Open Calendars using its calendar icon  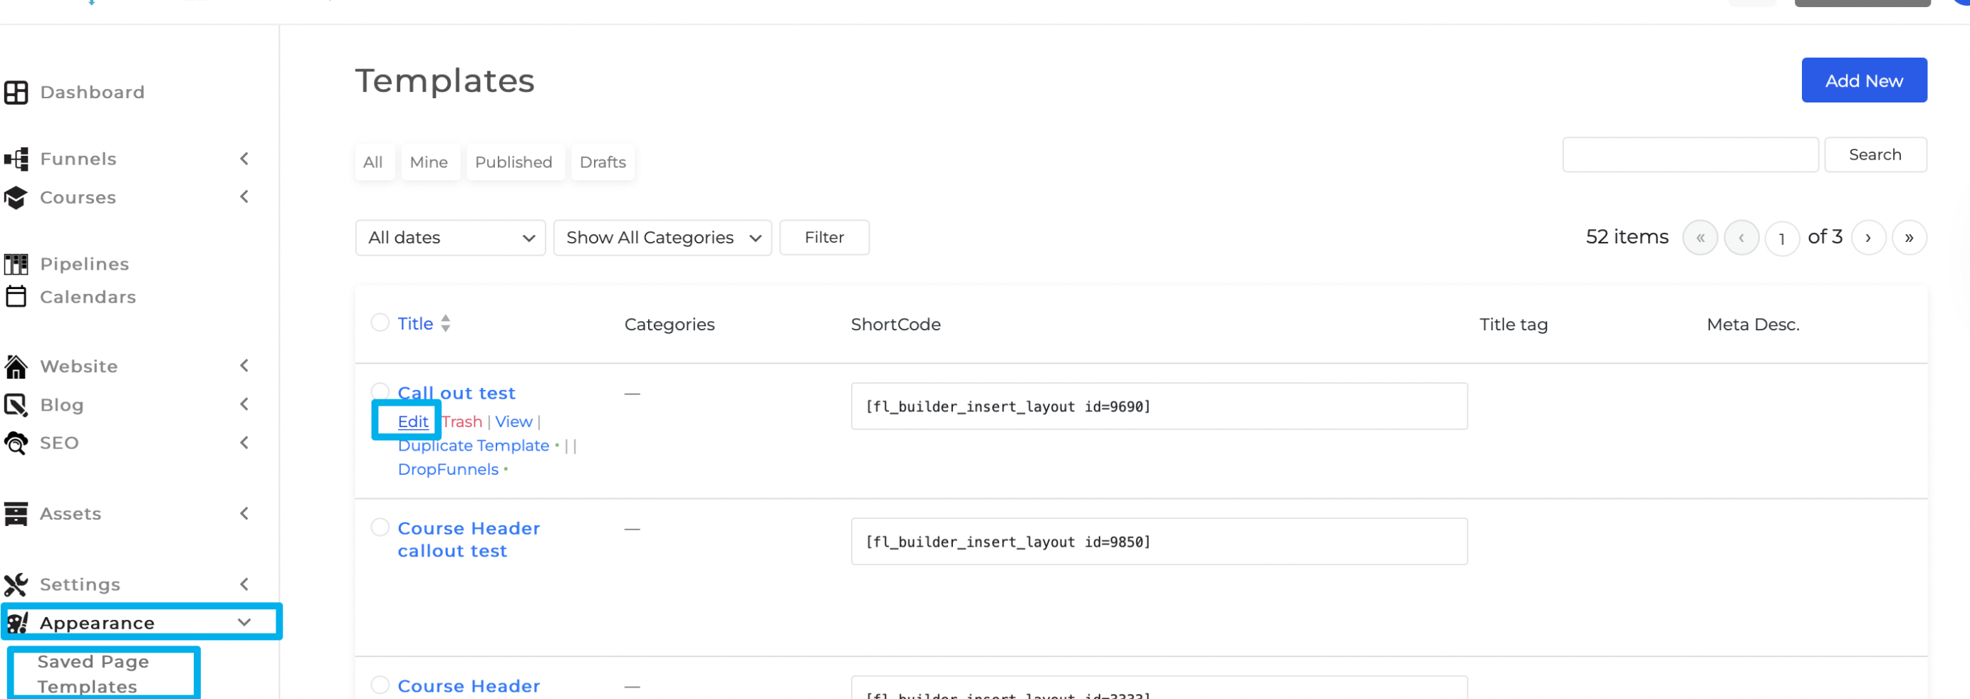[x=17, y=296]
